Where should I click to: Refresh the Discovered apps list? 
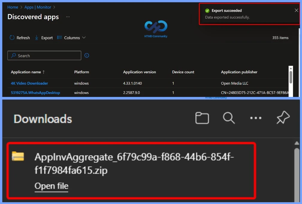tap(19, 38)
